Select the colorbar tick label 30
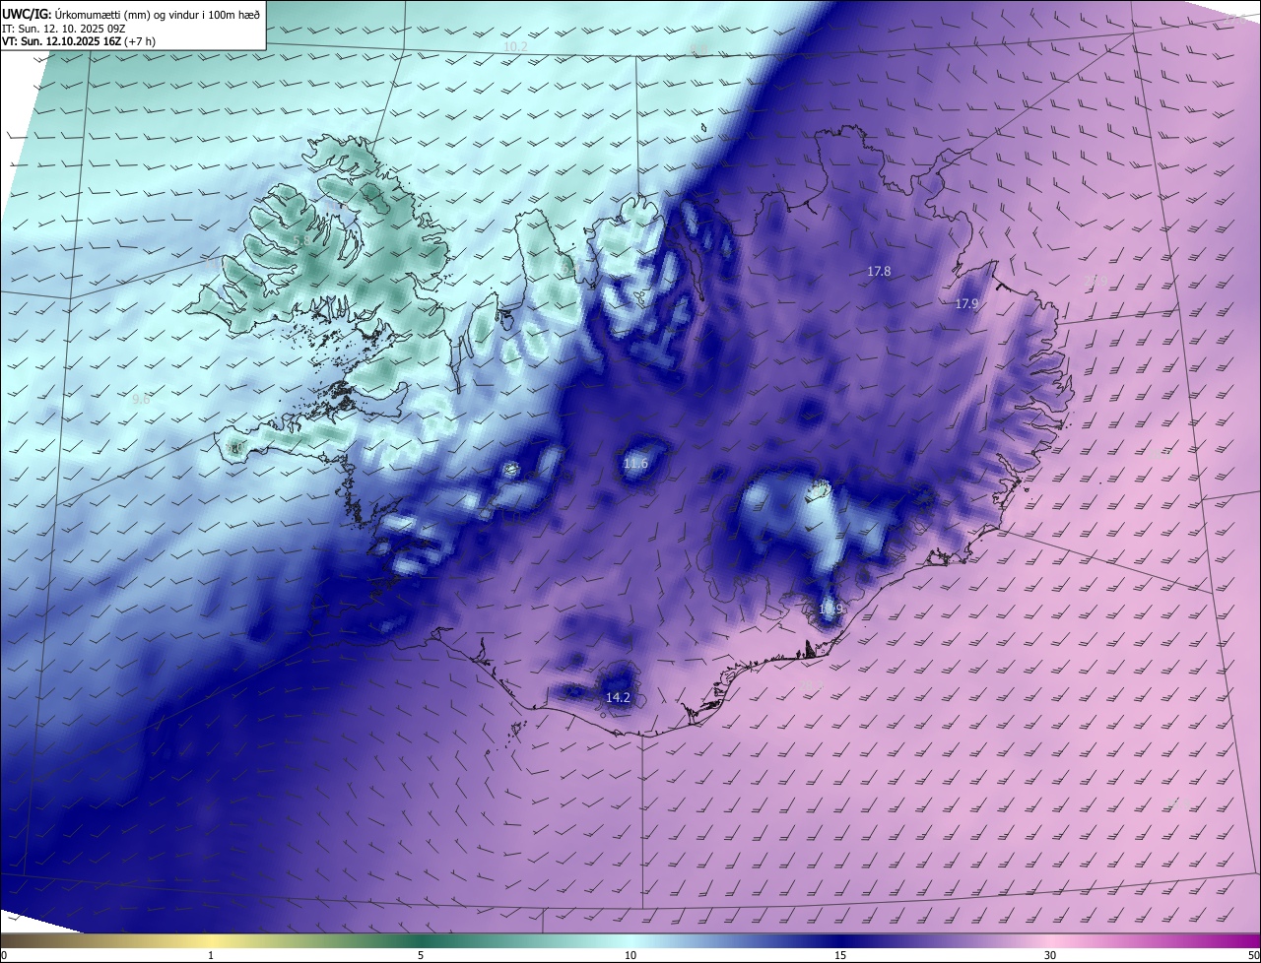Image resolution: width=1261 pixels, height=963 pixels. pyautogui.click(x=1050, y=955)
